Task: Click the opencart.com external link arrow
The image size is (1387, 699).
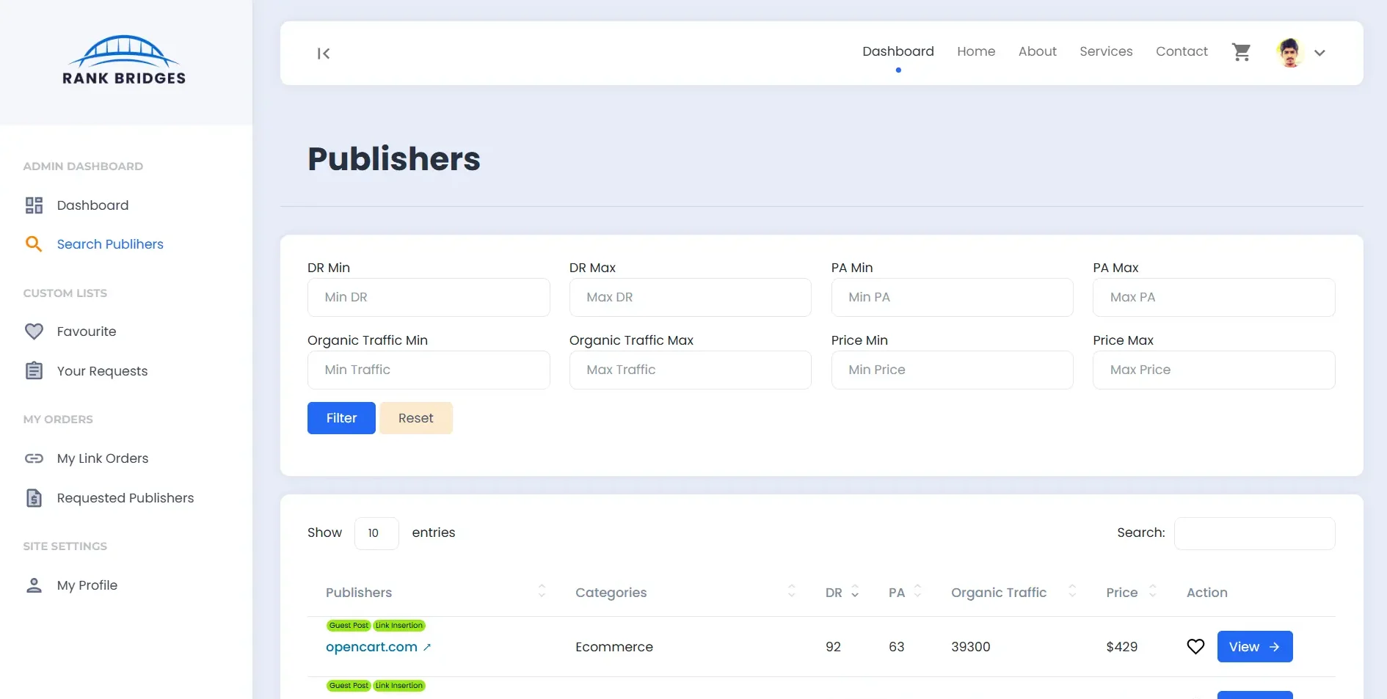Action: (427, 647)
